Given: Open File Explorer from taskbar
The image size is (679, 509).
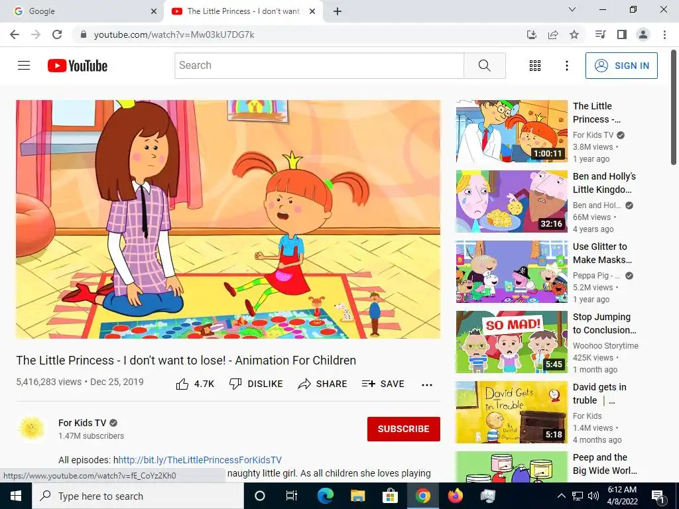Looking at the screenshot, I should tap(357, 496).
